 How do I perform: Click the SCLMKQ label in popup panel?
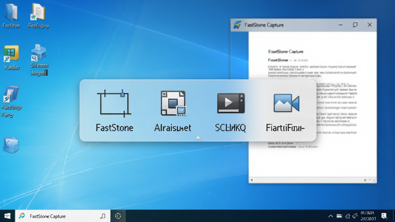pyautogui.click(x=231, y=128)
